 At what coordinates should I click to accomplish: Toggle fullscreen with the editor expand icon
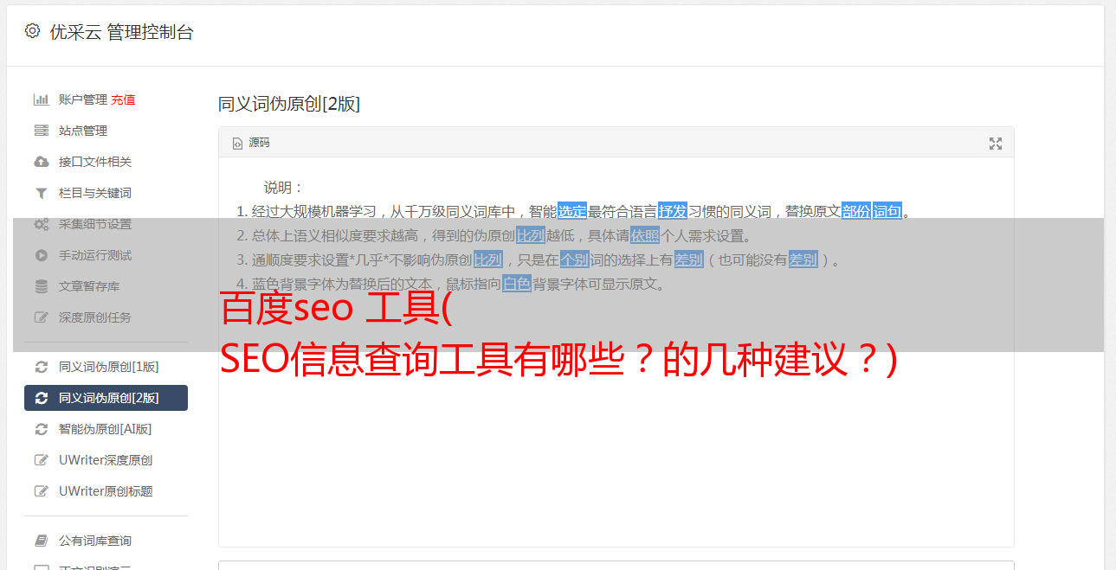coord(996,144)
